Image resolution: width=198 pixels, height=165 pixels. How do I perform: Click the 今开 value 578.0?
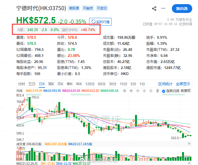(x=72, y=37)
